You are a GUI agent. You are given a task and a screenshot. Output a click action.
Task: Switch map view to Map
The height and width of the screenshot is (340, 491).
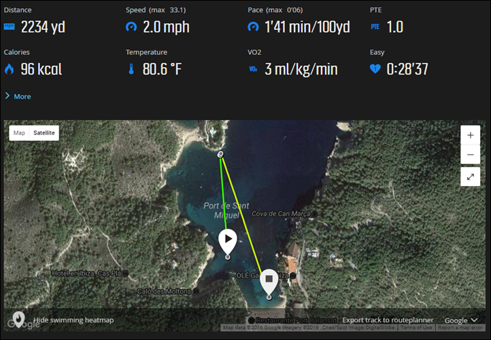click(x=19, y=133)
